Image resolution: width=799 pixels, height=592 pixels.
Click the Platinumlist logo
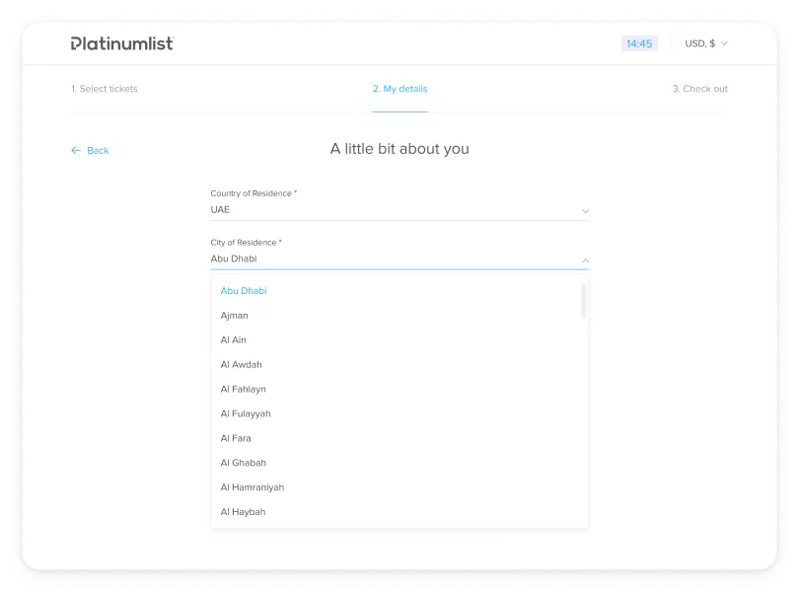pos(122,43)
